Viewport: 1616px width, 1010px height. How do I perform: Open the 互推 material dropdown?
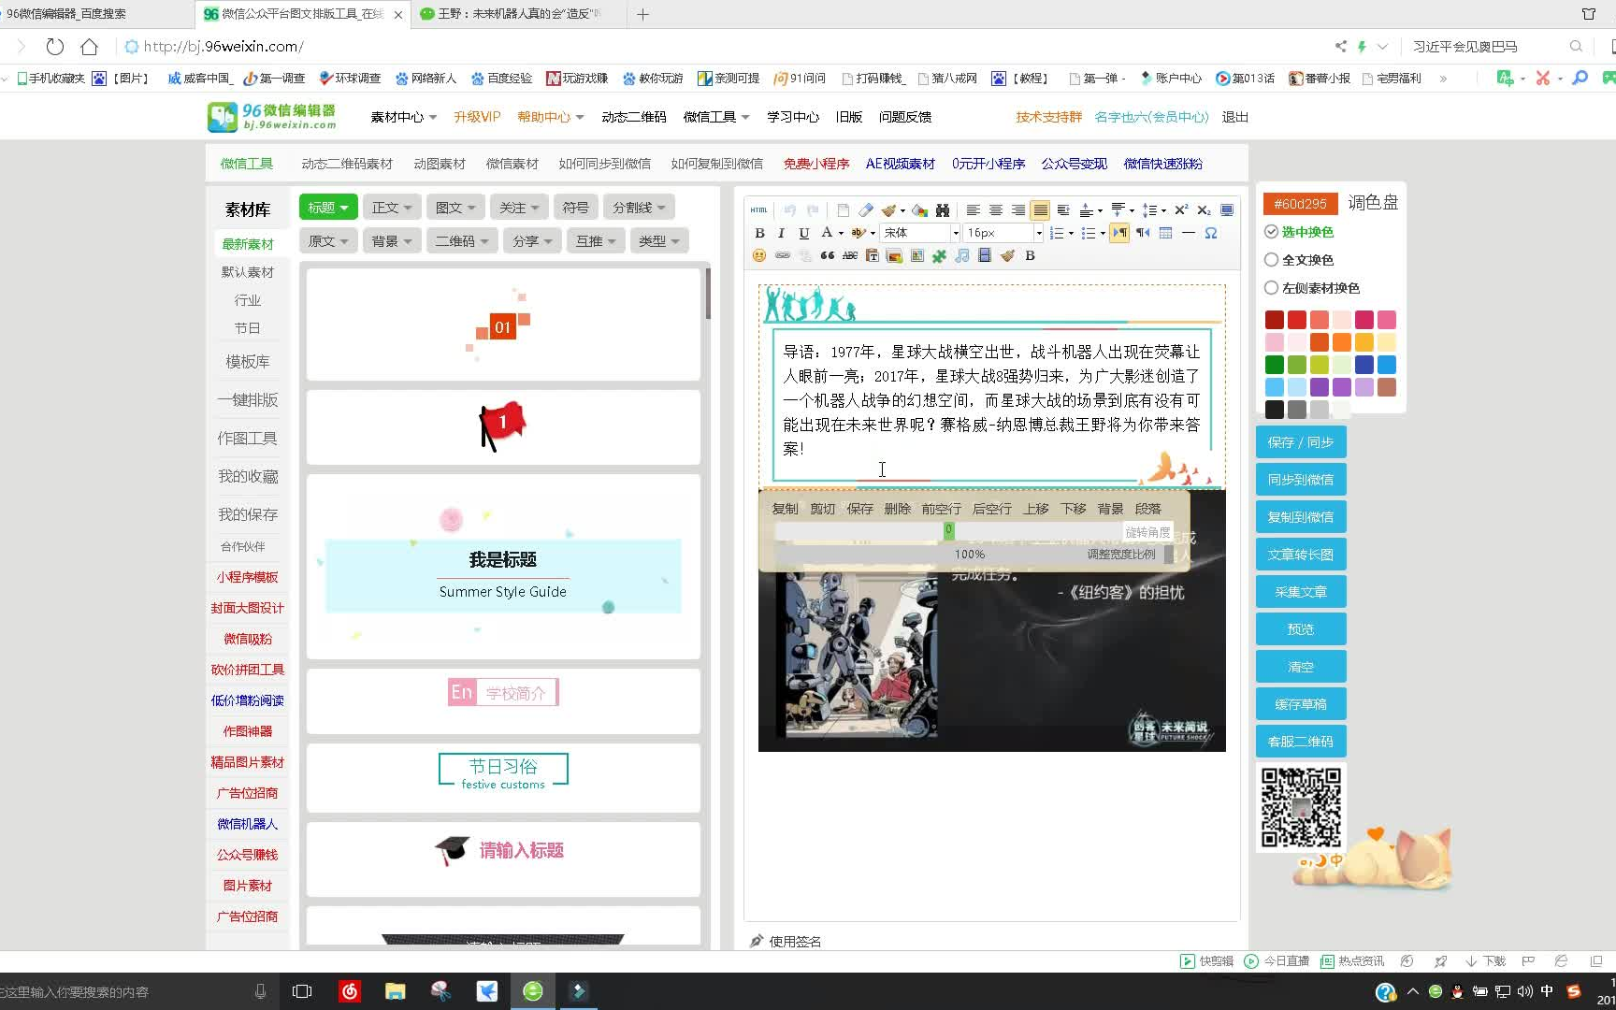pyautogui.click(x=596, y=241)
